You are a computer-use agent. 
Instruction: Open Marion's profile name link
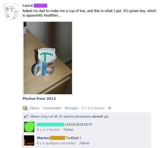click(x=43, y=138)
